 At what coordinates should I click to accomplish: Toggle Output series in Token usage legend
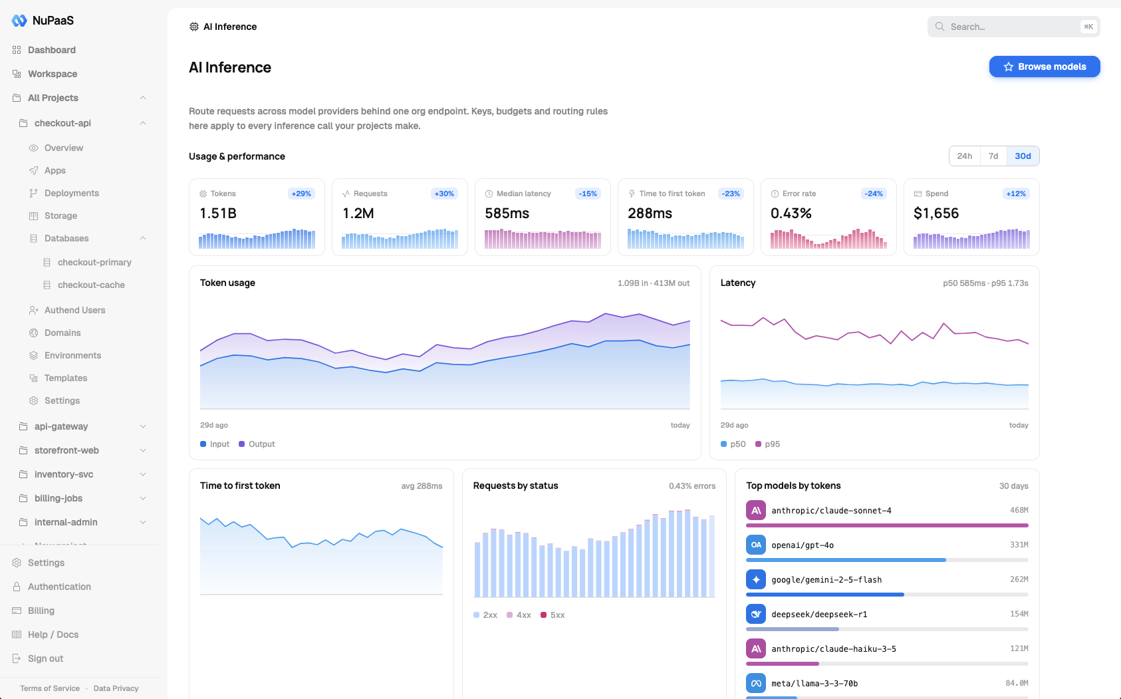point(257,444)
